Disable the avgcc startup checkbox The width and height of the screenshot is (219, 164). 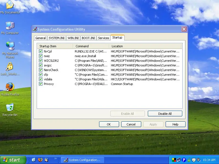pyautogui.click(x=41, y=65)
